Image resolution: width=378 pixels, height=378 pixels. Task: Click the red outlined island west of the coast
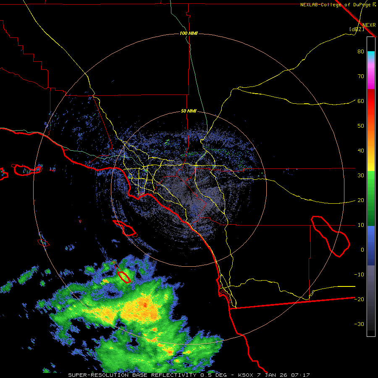[x=125, y=228]
